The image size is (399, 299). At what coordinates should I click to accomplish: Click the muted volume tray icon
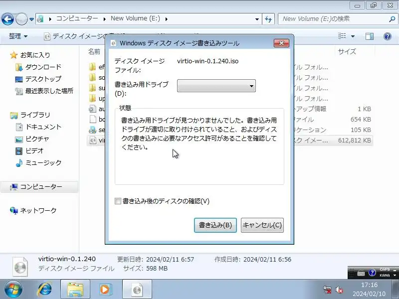(x=339, y=290)
